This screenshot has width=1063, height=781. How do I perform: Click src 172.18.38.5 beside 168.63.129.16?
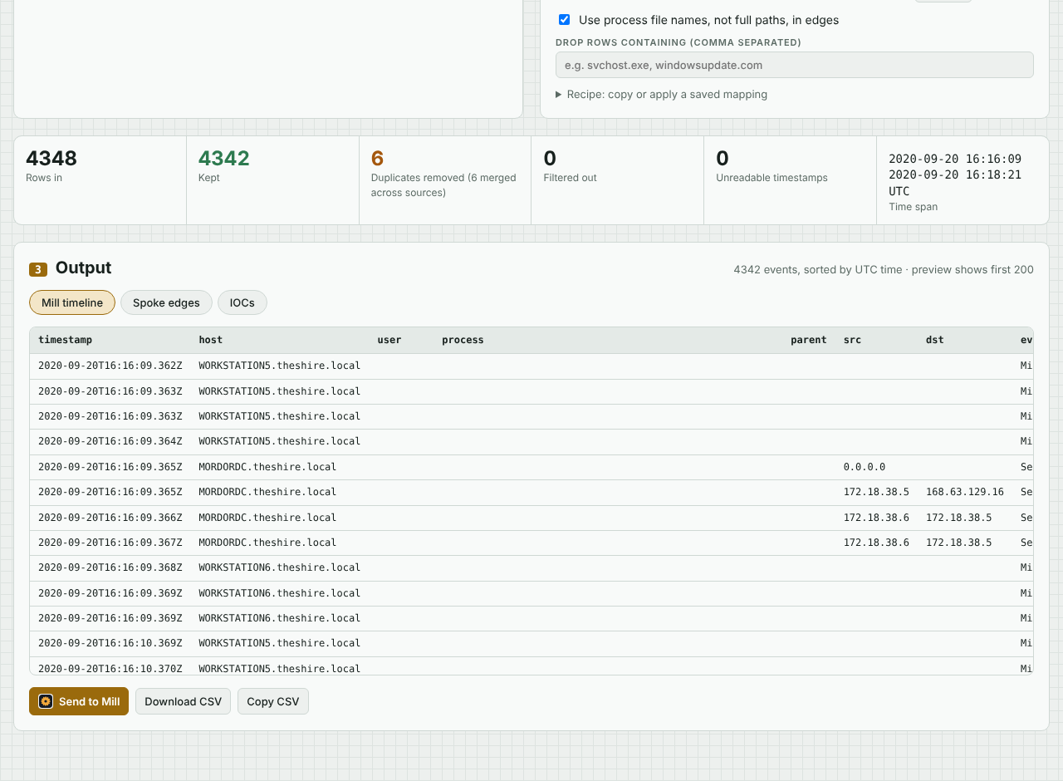point(876,492)
